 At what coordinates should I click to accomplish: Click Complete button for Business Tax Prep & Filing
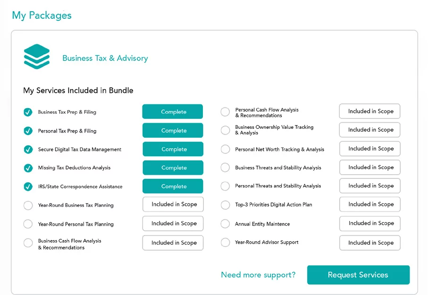click(x=173, y=111)
